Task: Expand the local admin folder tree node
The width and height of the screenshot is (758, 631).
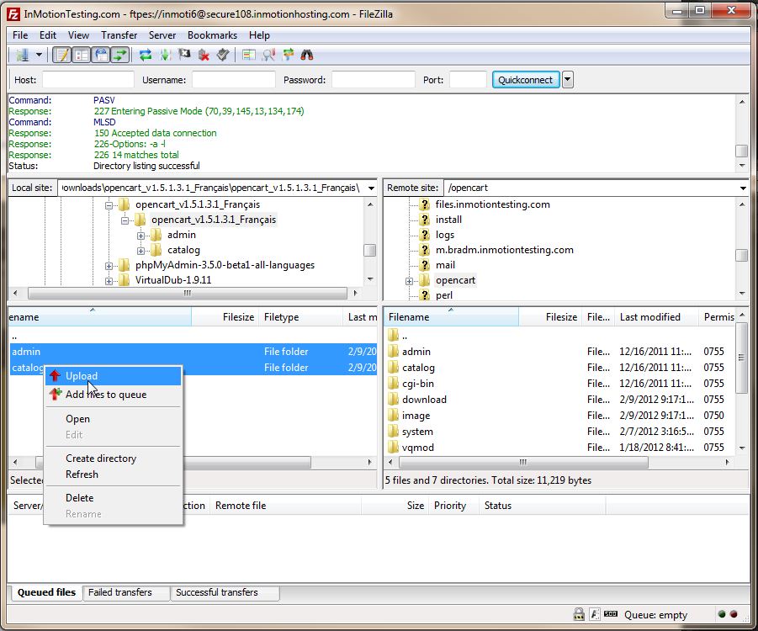Action: [141, 236]
